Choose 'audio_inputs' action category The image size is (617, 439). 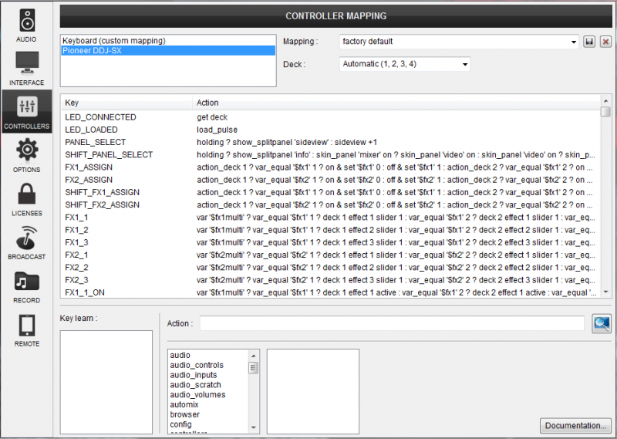(208, 375)
